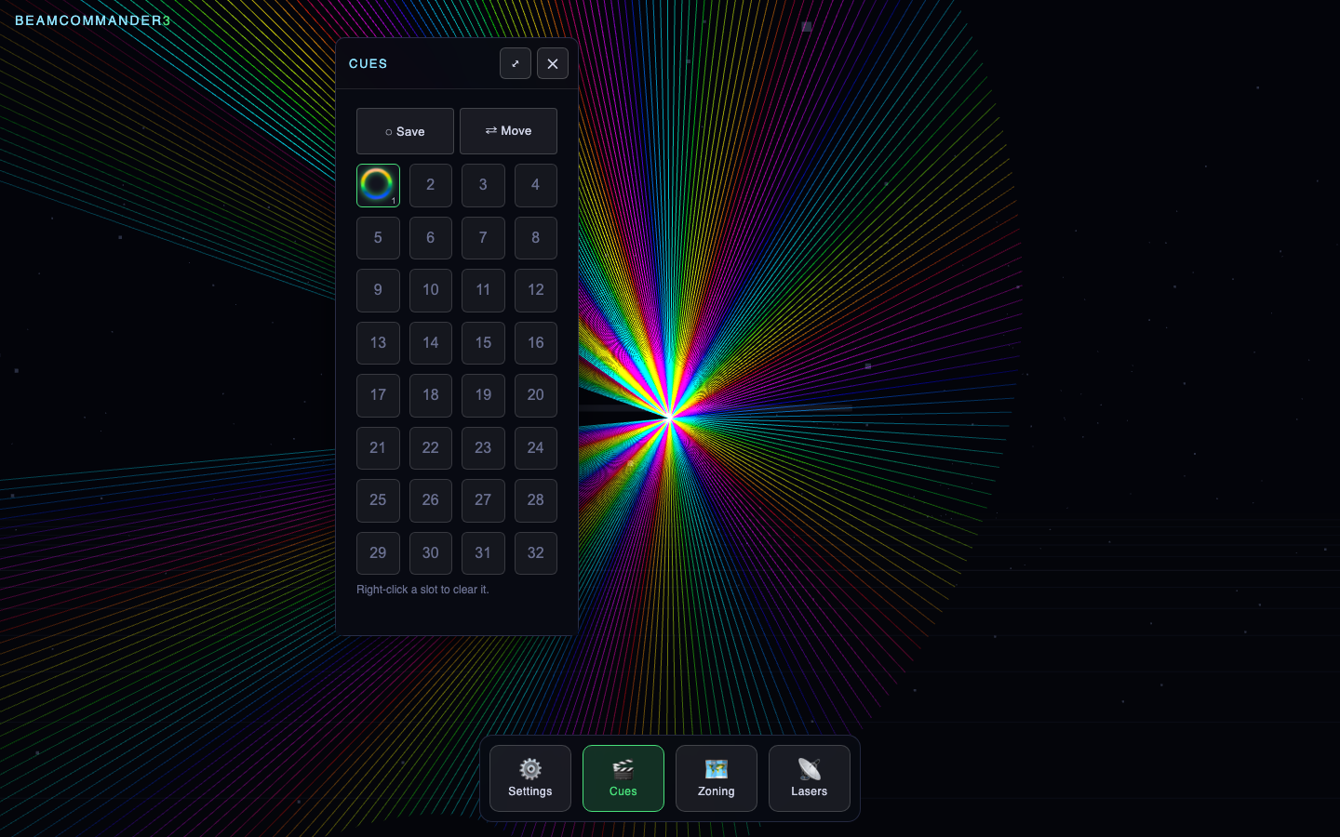
Task: Select cue slot 20
Action: tap(536, 395)
